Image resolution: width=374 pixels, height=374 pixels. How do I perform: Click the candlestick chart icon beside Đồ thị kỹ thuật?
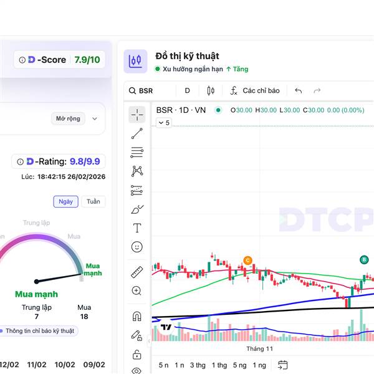(x=135, y=61)
